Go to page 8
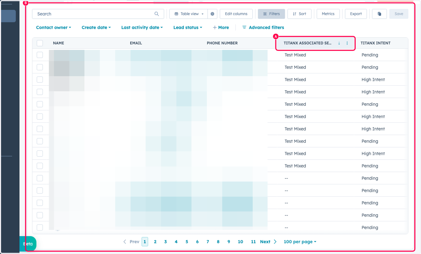This screenshot has width=421, height=254. coord(218,242)
